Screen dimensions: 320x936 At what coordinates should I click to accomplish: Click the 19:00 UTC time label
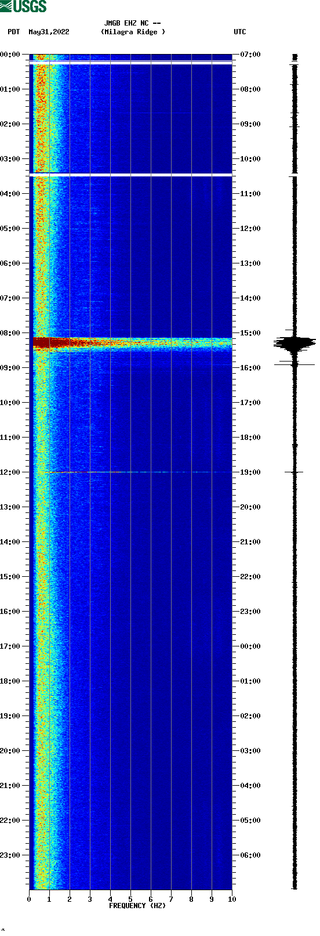(250, 472)
